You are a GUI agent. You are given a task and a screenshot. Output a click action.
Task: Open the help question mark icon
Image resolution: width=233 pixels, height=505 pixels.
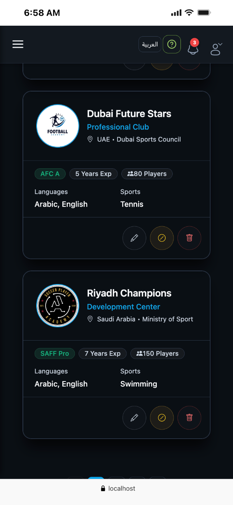pyautogui.click(x=172, y=44)
